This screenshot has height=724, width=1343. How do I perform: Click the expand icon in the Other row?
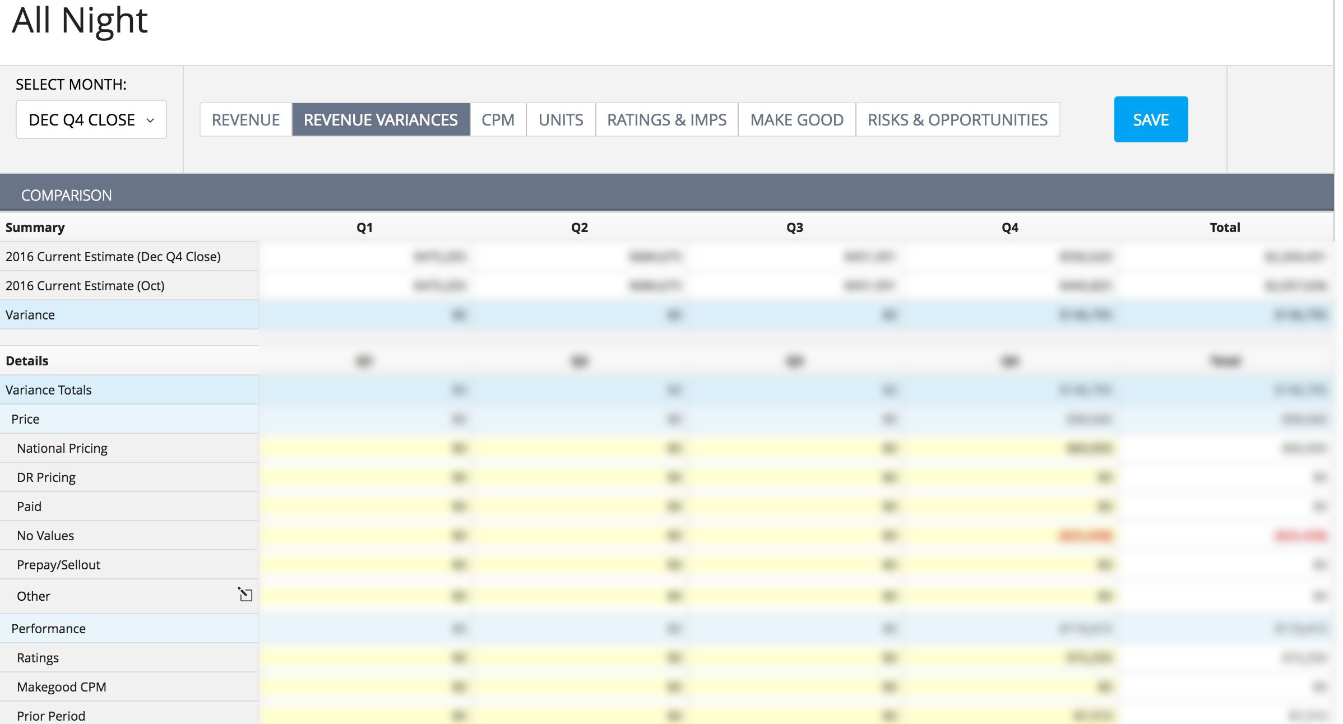(245, 595)
